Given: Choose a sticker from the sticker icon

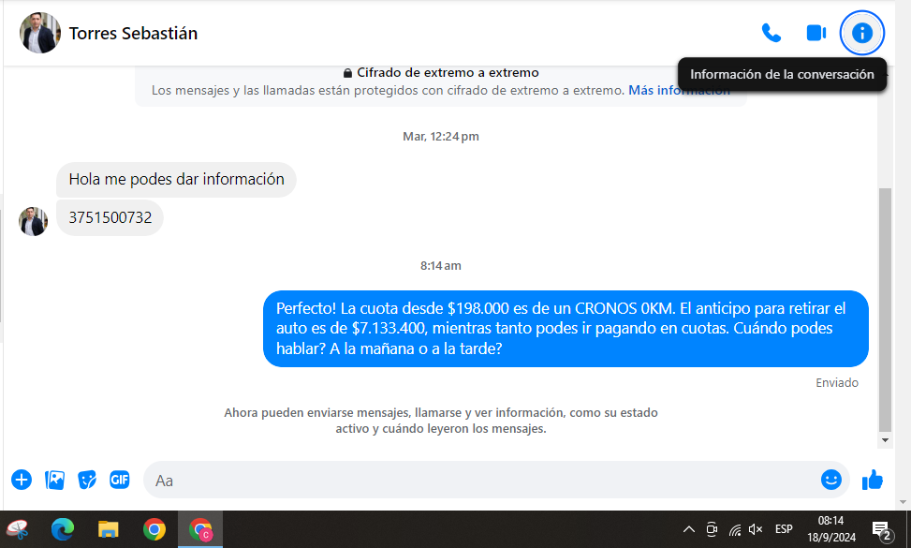Looking at the screenshot, I should pyautogui.click(x=87, y=480).
